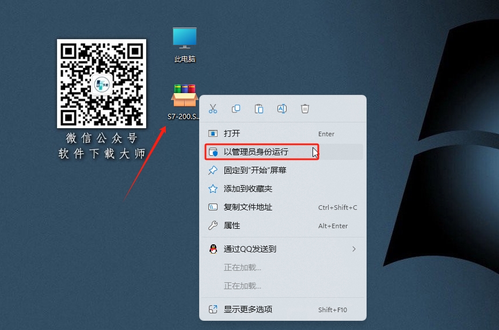The height and width of the screenshot is (330, 499).
Task: Open 属性 from the context menu
Action: [283, 226]
